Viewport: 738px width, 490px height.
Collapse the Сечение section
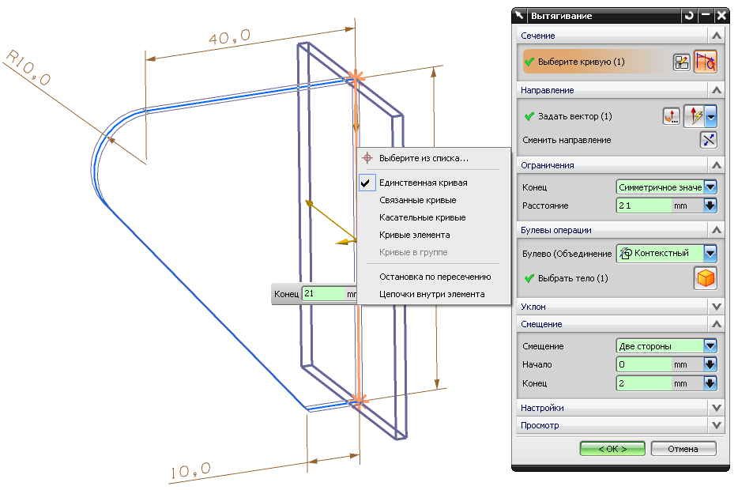tap(717, 36)
